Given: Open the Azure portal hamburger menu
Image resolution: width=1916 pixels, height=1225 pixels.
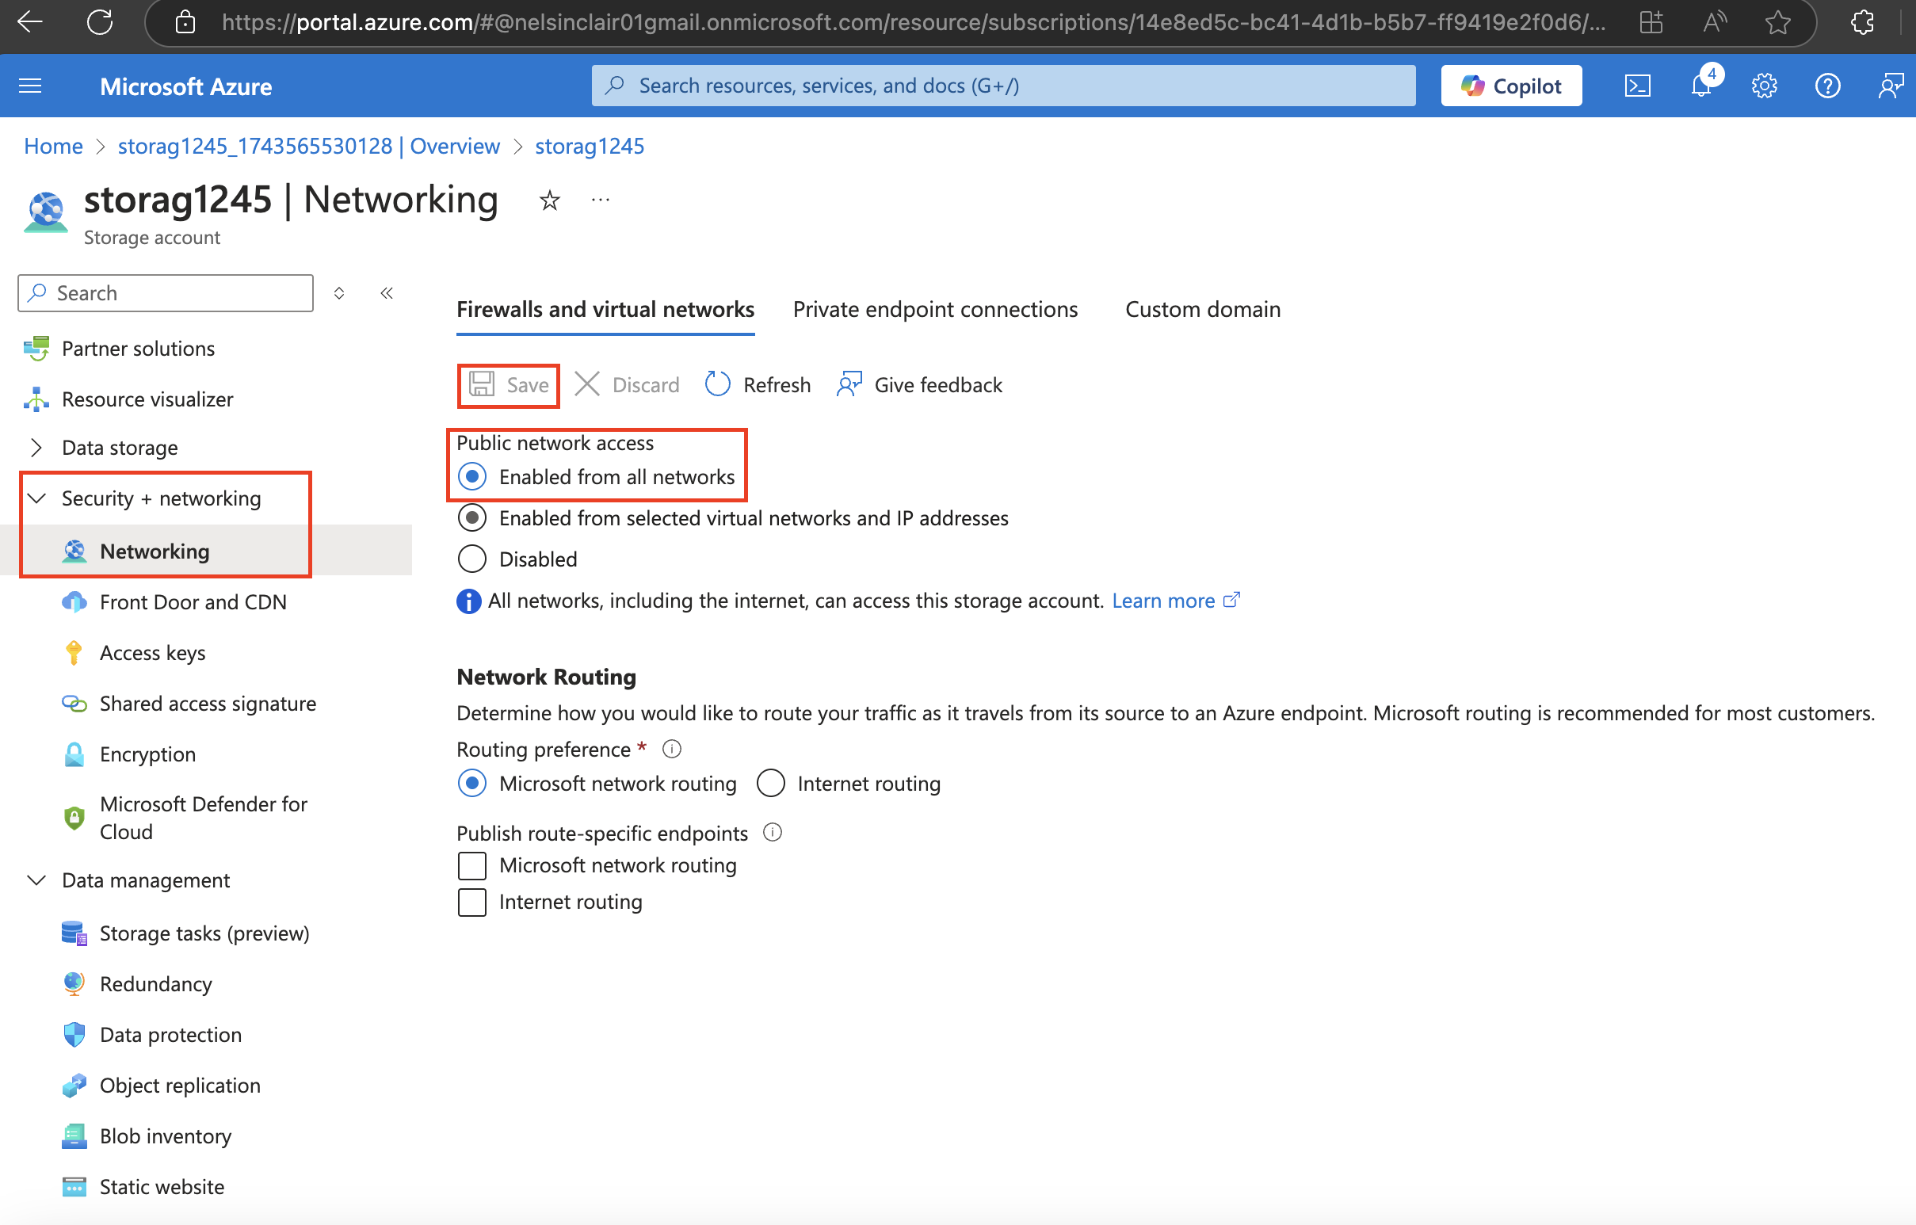Looking at the screenshot, I should (x=30, y=86).
